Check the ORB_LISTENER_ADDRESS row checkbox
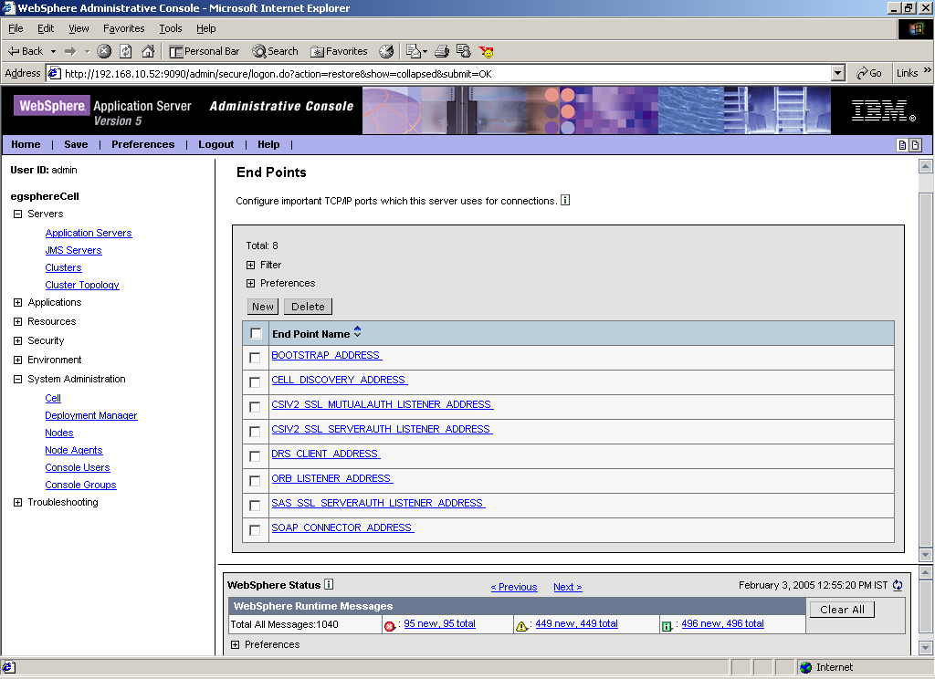The image size is (935, 679). click(255, 481)
